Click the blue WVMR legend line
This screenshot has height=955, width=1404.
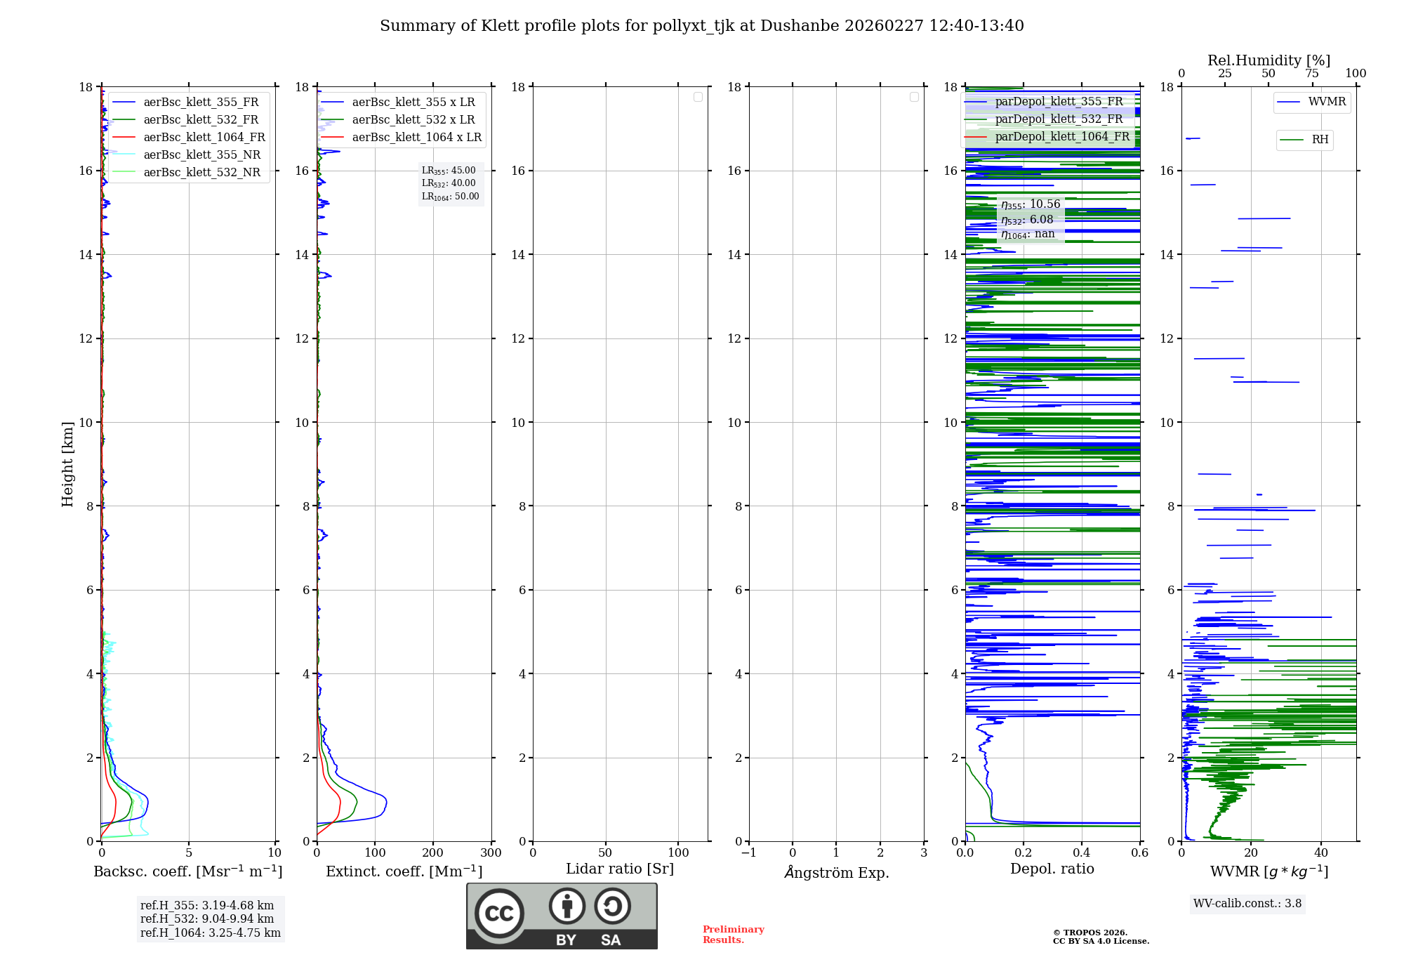[x=1289, y=103]
